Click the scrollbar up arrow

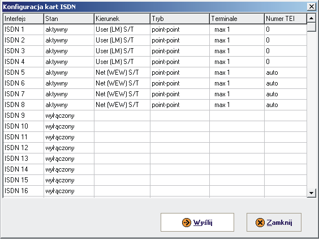tap(311, 18)
